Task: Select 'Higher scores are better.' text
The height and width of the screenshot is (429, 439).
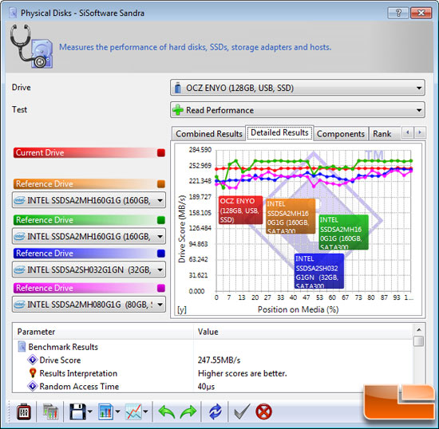Action: 242,373
